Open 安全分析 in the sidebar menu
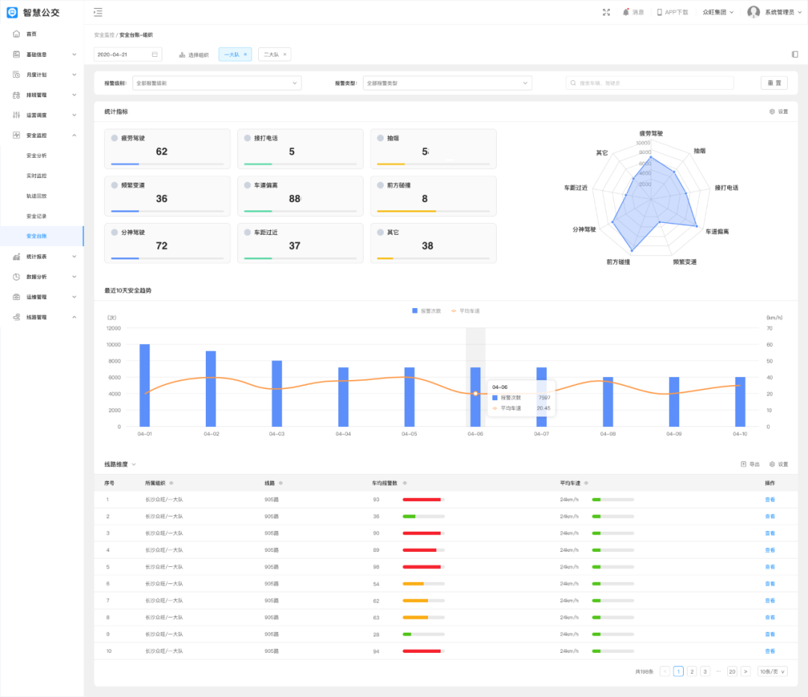Image resolution: width=808 pixels, height=697 pixels. click(37, 156)
